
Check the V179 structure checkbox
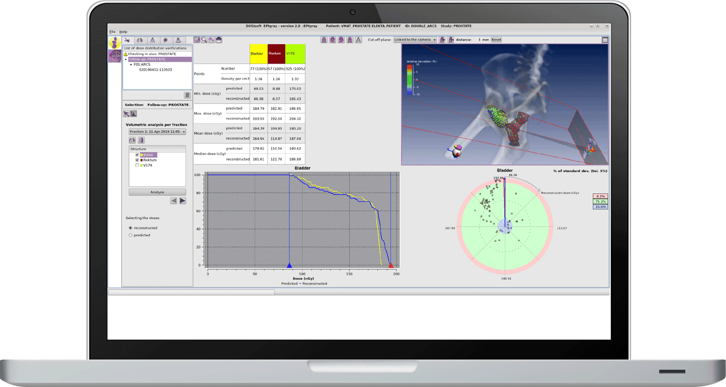[137, 165]
